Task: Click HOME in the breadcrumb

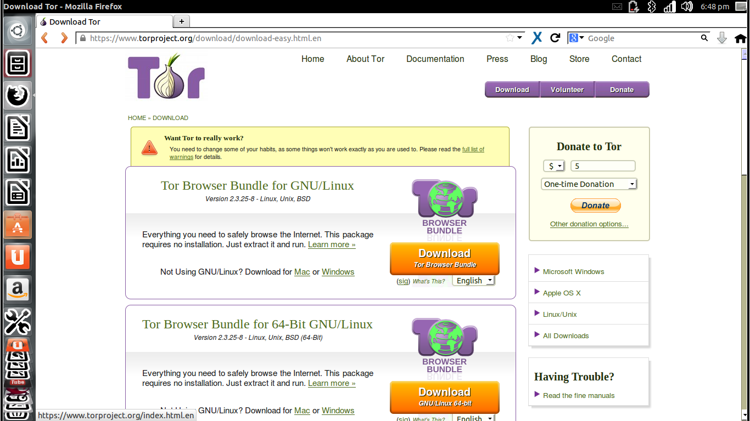Action: point(137,118)
